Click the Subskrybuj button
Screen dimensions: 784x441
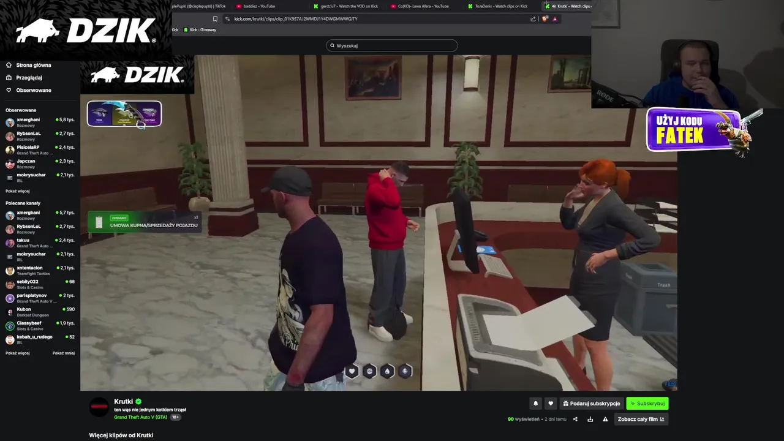tap(647, 404)
